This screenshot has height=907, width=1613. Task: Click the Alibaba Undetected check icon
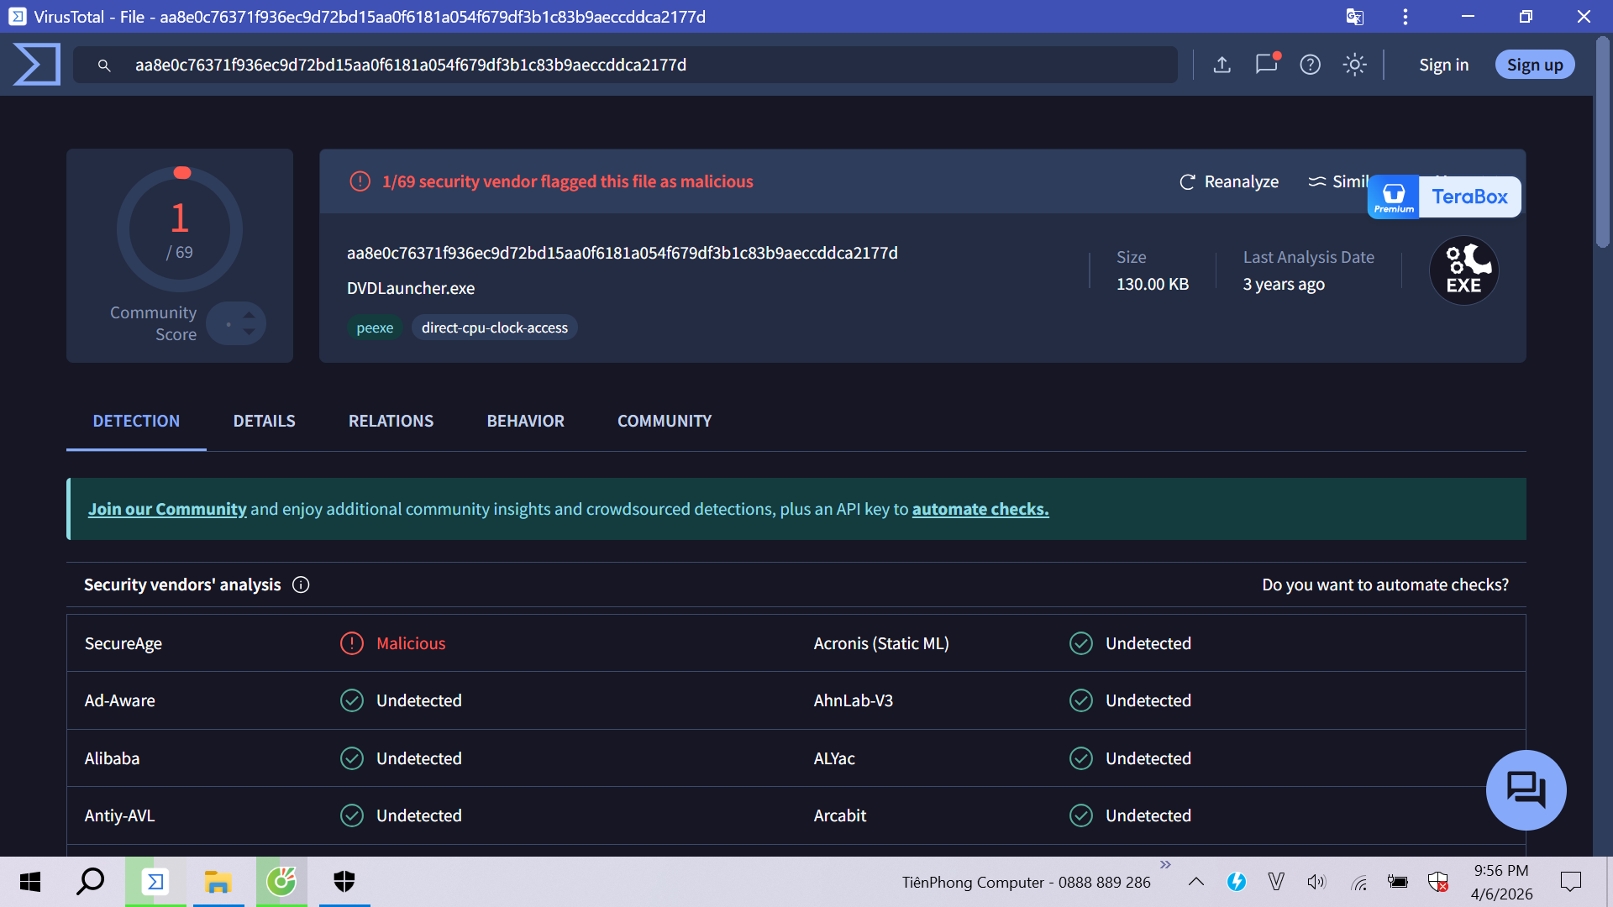pyautogui.click(x=352, y=758)
